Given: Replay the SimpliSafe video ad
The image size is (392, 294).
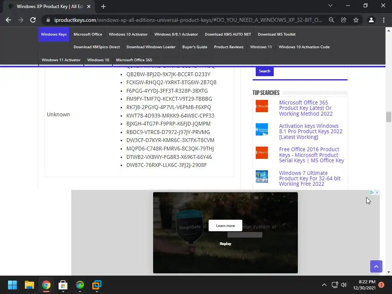Looking at the screenshot, I should [x=225, y=244].
